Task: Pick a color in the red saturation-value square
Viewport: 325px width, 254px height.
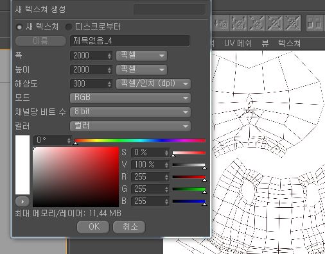Action: point(76,177)
